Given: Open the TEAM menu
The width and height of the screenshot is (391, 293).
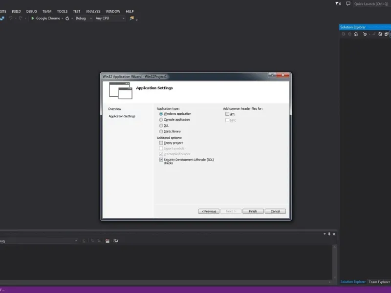Looking at the screenshot, I should [x=47, y=11].
